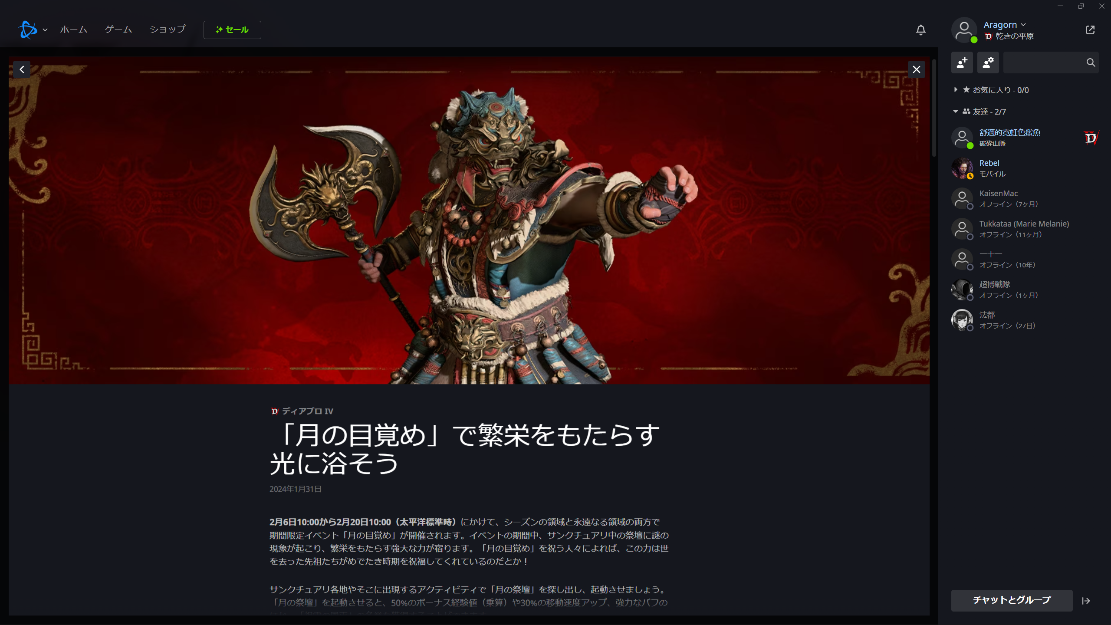Screen dimensions: 1111x625
Task: Open friend management settings icon
Action: coord(988,62)
